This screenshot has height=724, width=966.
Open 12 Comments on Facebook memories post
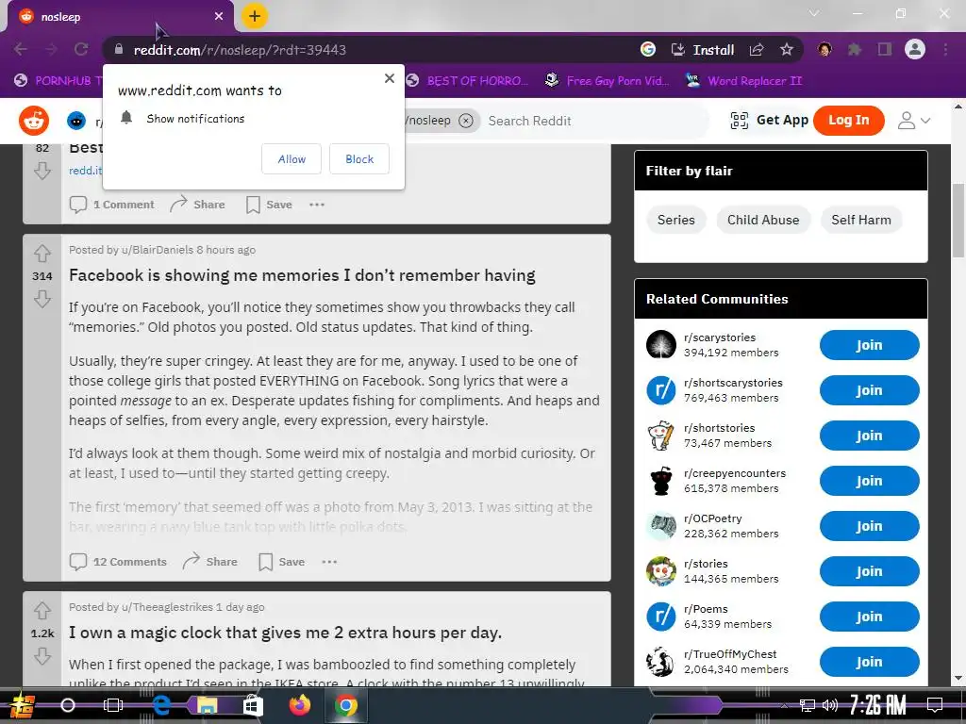pos(118,562)
